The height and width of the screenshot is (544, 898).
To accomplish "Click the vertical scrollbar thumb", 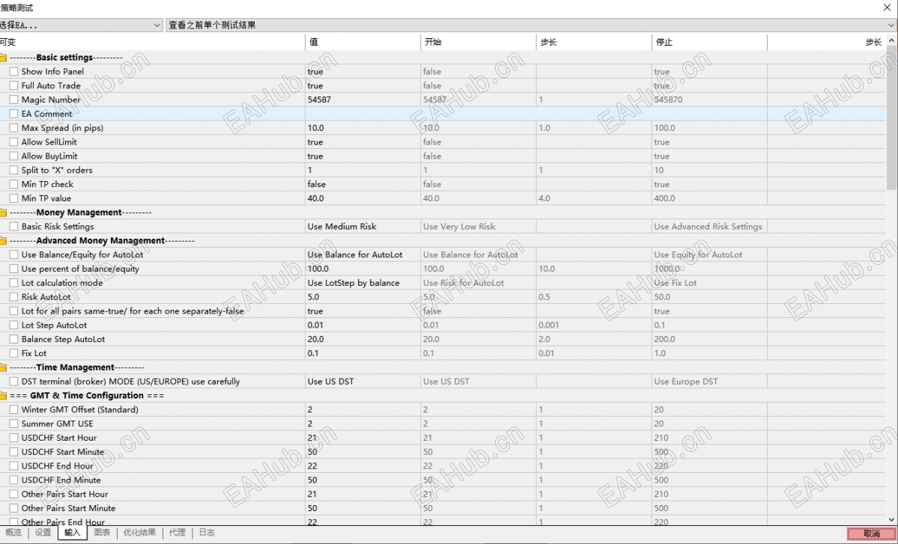I will (892, 118).
